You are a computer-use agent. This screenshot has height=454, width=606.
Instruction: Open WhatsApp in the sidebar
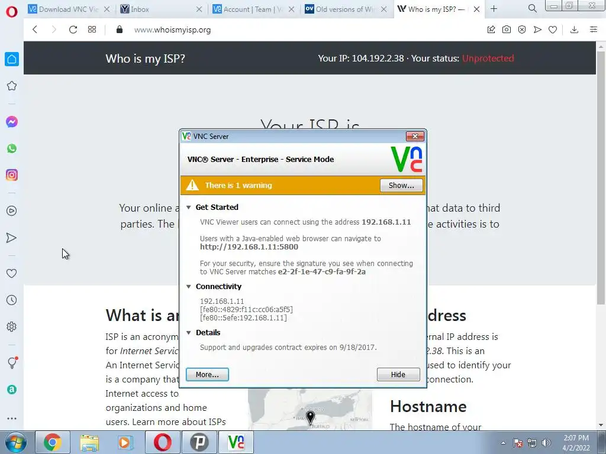(12, 148)
